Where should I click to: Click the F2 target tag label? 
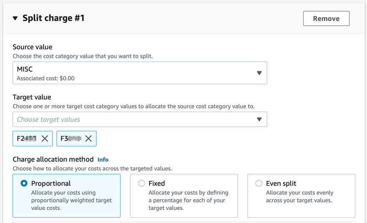(27, 139)
